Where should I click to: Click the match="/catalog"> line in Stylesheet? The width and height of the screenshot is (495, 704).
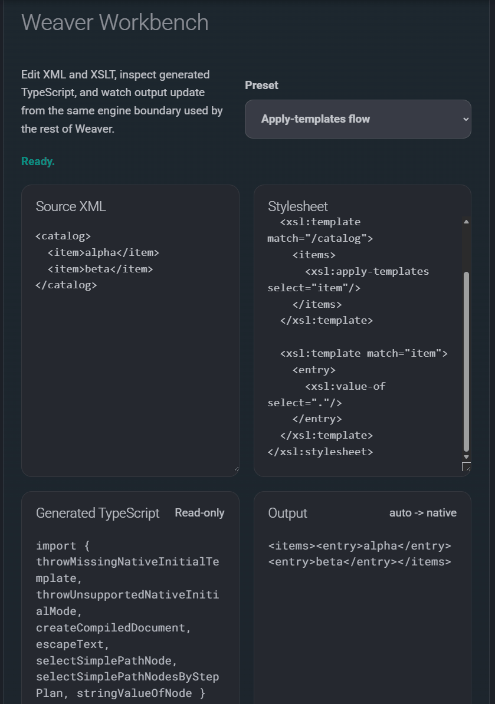tap(320, 238)
